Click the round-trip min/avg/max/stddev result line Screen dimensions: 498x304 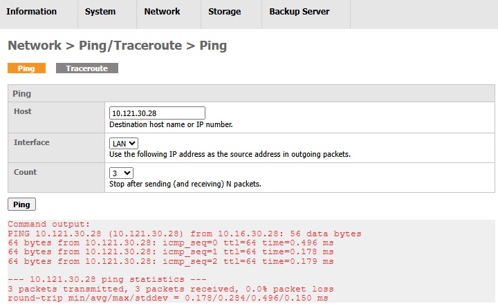[x=167, y=298]
